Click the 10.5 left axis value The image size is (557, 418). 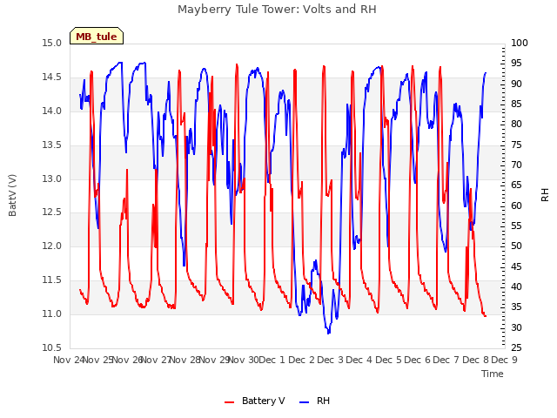coord(52,348)
